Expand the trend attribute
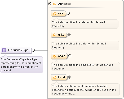Viewport: 124px width, 99px height. click(70, 77)
